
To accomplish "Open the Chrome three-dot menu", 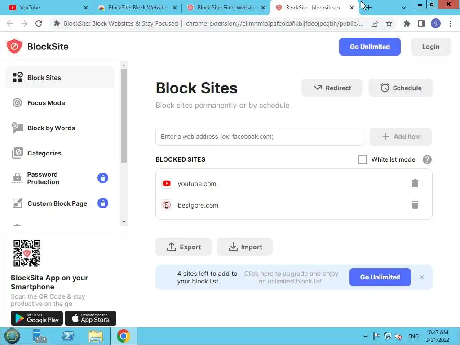I will [450, 23].
